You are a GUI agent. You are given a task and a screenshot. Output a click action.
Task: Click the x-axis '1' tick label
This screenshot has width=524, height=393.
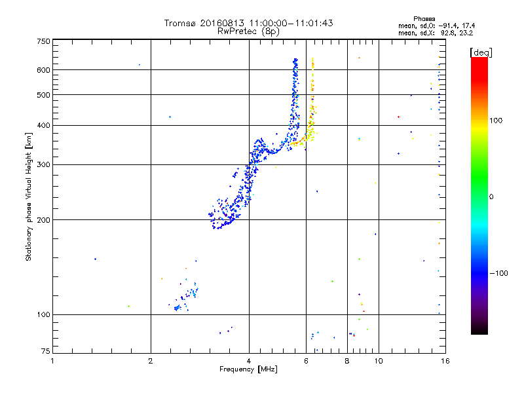coord(52,361)
